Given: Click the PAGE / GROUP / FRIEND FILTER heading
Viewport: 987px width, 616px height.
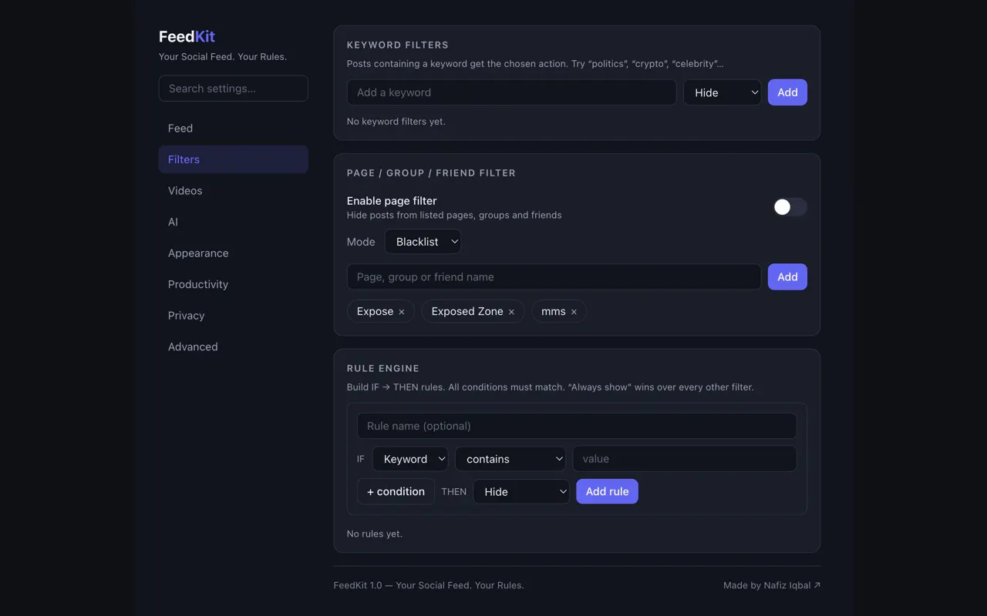Looking at the screenshot, I should (x=431, y=173).
